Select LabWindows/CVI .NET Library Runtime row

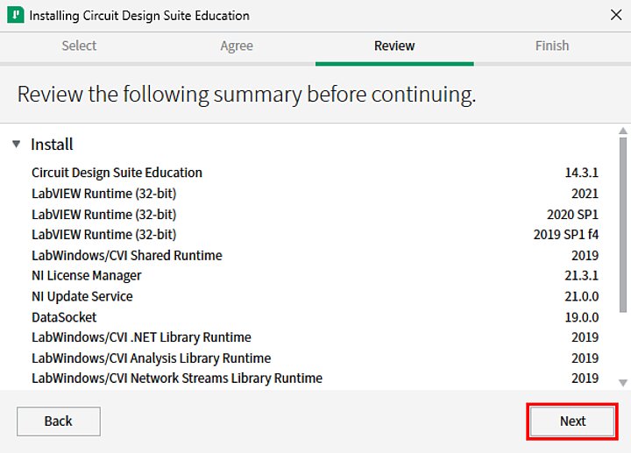(x=315, y=337)
